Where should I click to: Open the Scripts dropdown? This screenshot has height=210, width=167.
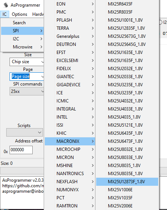[25, 132]
